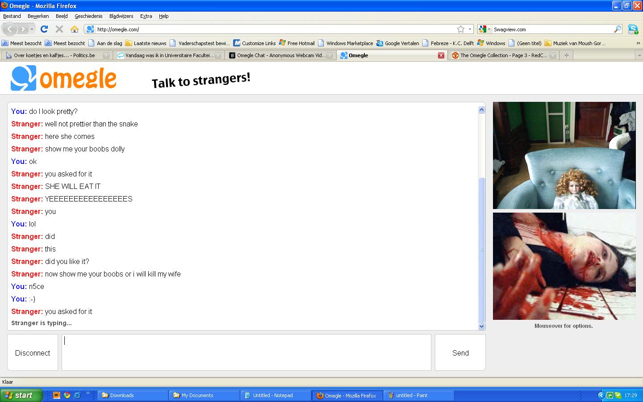Image resolution: width=643 pixels, height=402 pixels.
Task: Switch to The Omegle Collection tab
Action: (503, 55)
